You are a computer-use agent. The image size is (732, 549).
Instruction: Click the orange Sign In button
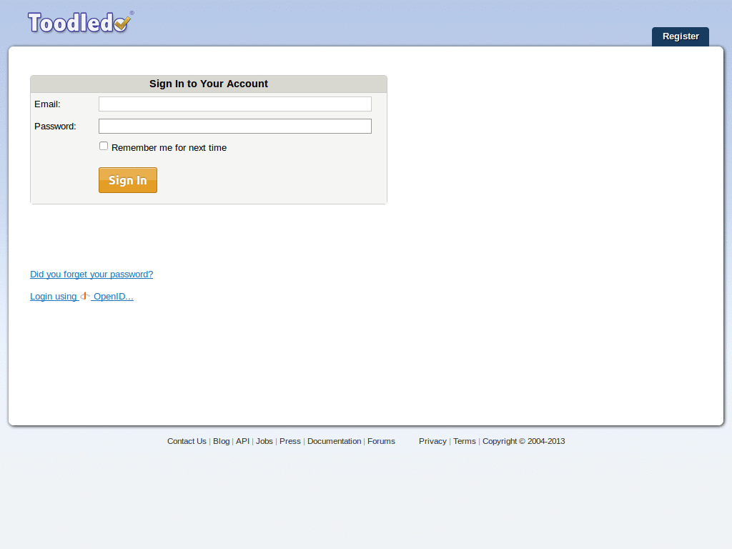click(x=128, y=180)
